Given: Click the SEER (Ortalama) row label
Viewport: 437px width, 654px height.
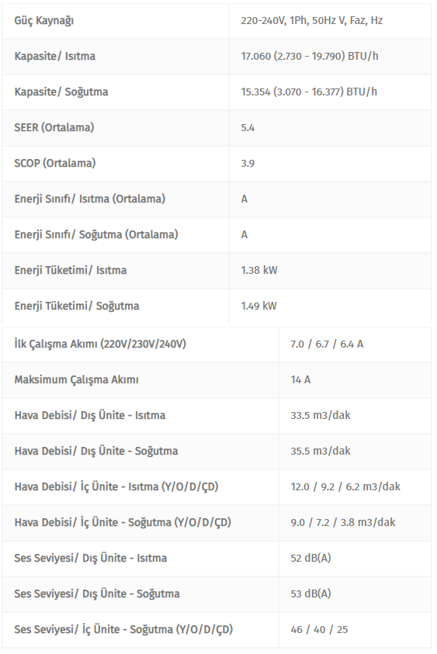Looking at the screenshot, I should (x=54, y=127).
